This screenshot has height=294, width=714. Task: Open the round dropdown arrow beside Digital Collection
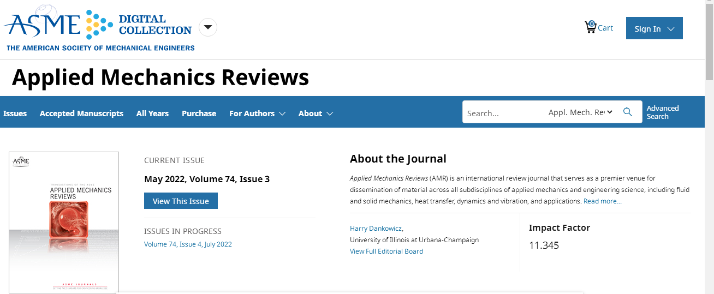click(208, 27)
